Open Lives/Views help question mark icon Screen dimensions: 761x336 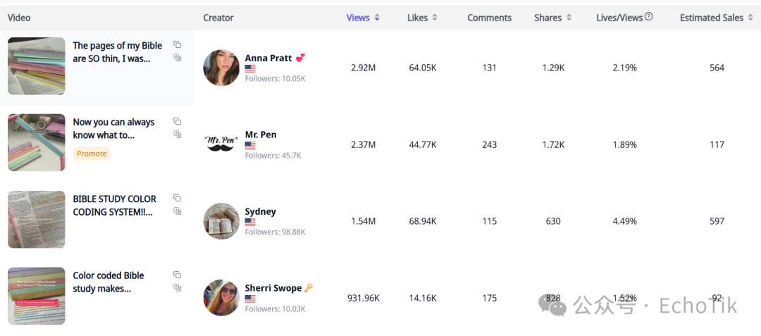649,17
